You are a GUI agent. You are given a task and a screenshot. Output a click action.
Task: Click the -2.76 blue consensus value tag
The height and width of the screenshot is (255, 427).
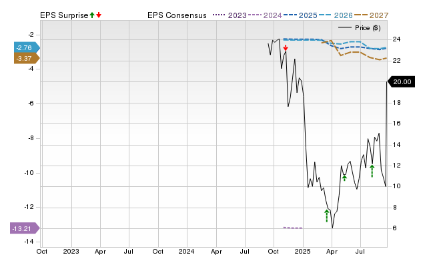coord(27,47)
